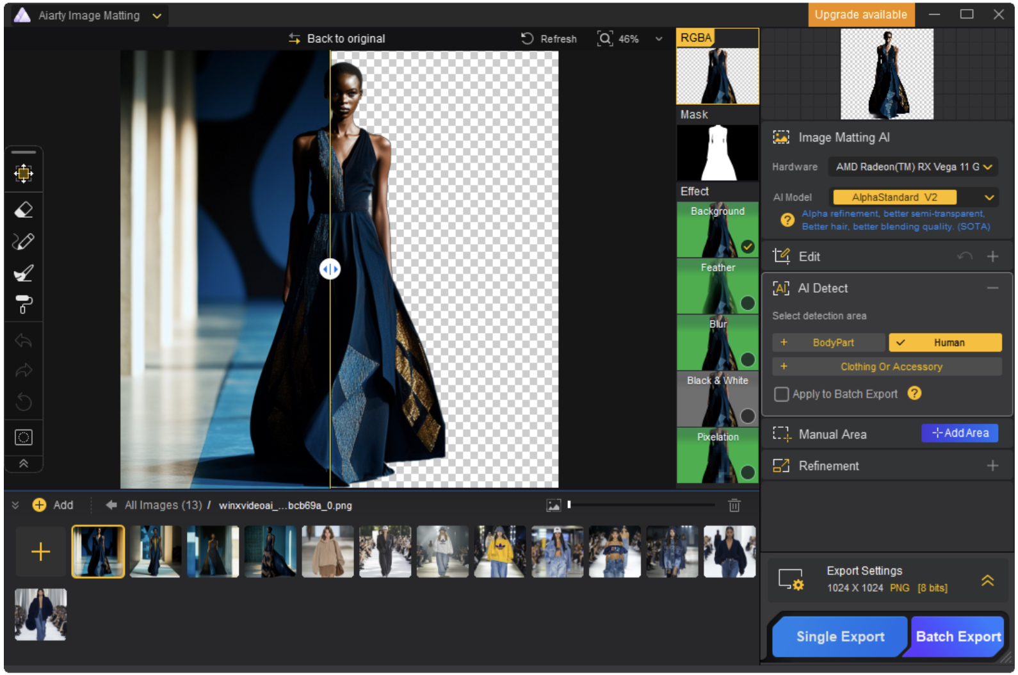
Task: Click the Add Area button
Action: click(959, 434)
